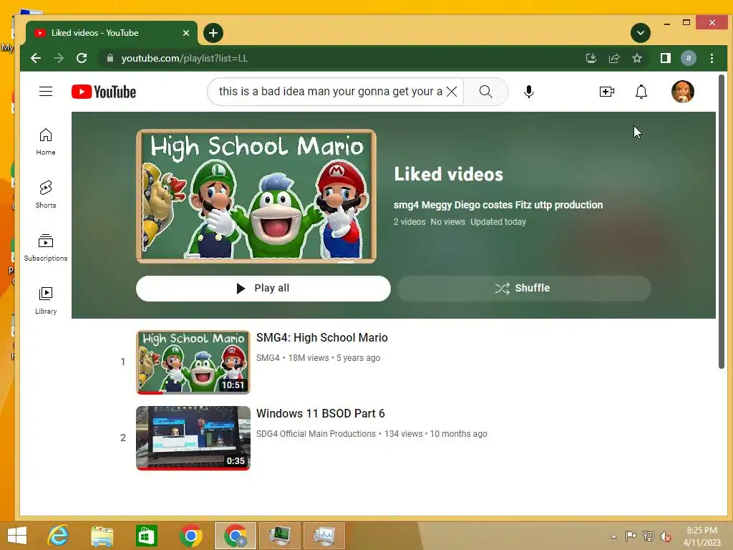Viewport: 733px width, 550px height.
Task: Open a new tab with plus button
Action: pyautogui.click(x=213, y=33)
